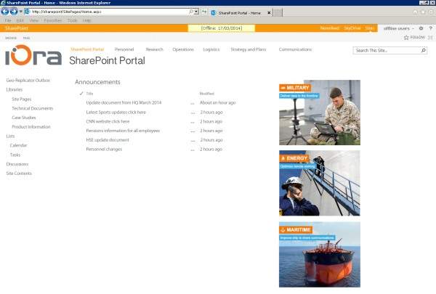The image size is (436, 294).
Task: Close the SharePoint Portal browser tab
Action: click(x=270, y=13)
